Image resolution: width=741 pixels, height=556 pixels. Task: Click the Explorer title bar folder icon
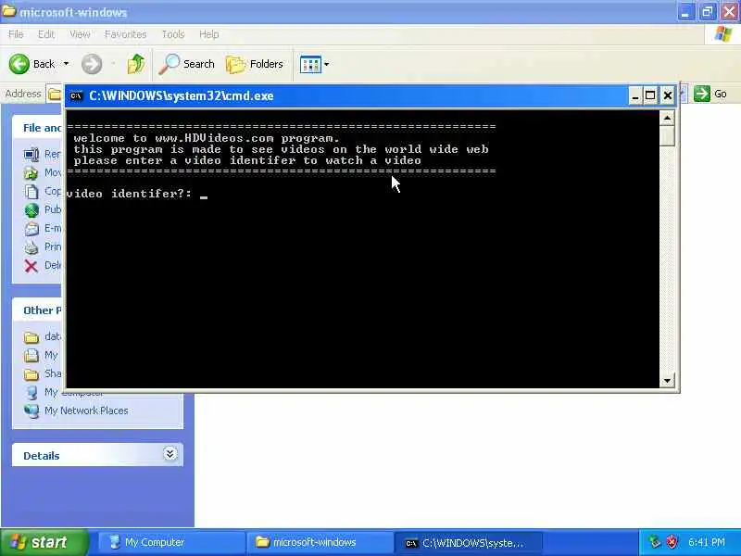[8, 11]
